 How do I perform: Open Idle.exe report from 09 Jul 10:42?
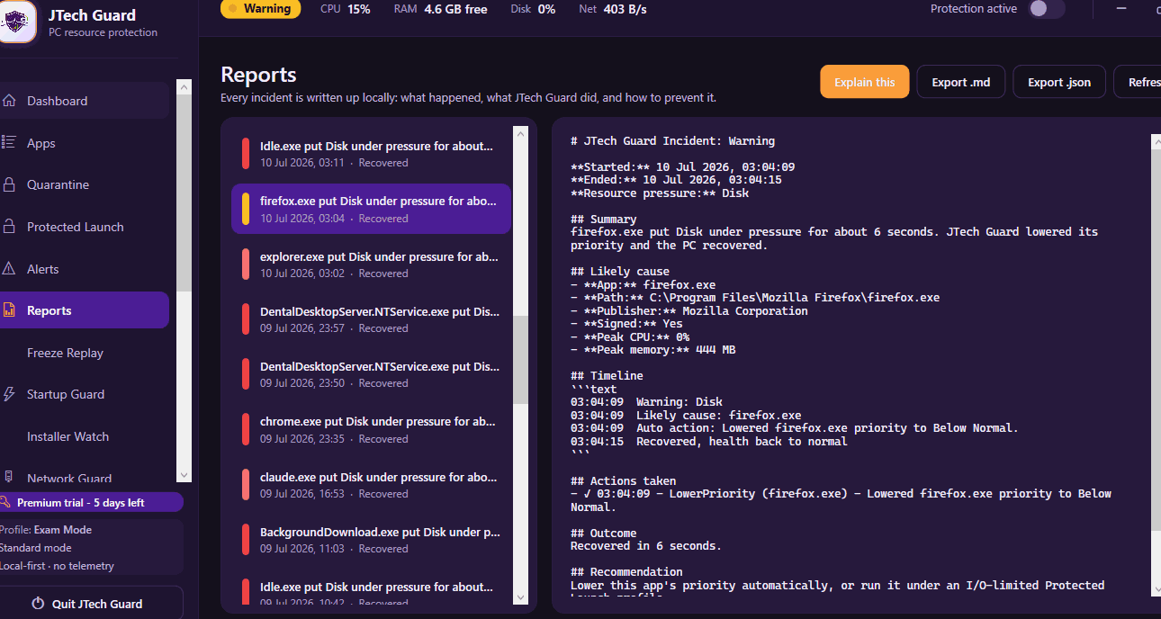point(371,589)
